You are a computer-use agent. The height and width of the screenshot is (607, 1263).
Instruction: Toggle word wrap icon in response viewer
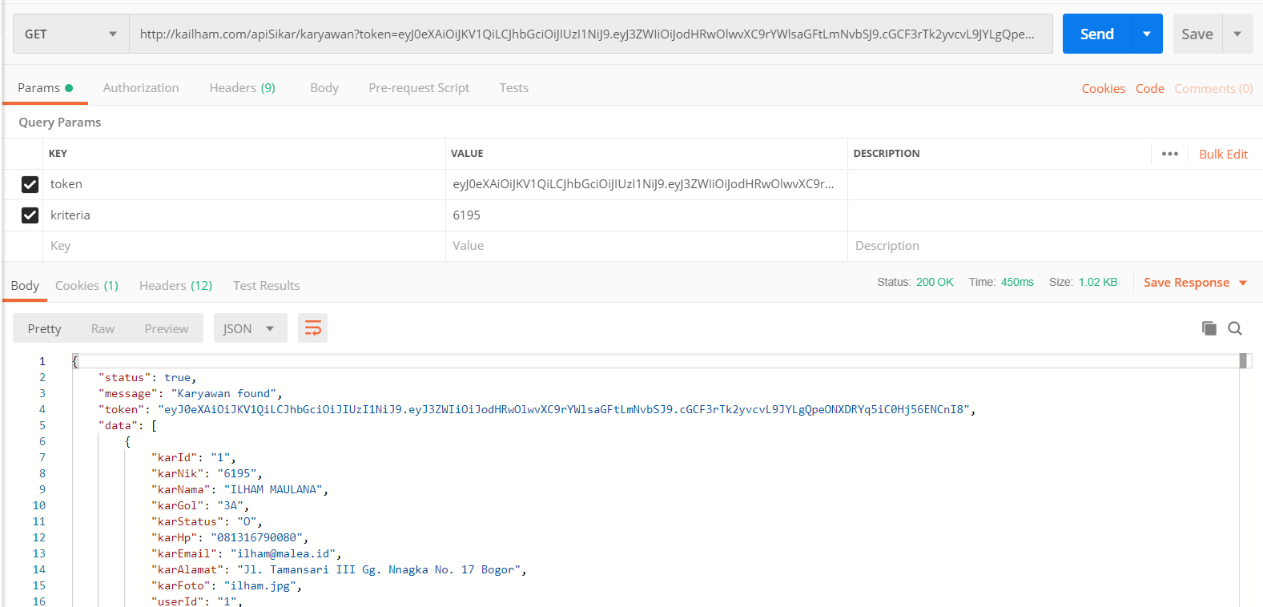coord(312,328)
